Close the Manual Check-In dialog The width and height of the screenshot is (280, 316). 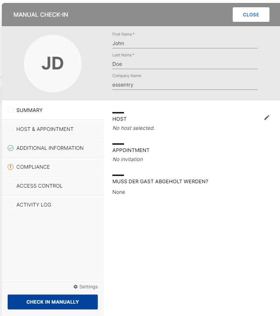(251, 15)
